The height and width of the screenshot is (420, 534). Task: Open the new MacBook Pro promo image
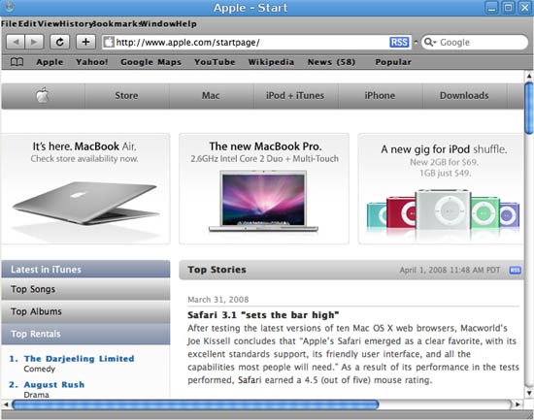tap(264, 188)
